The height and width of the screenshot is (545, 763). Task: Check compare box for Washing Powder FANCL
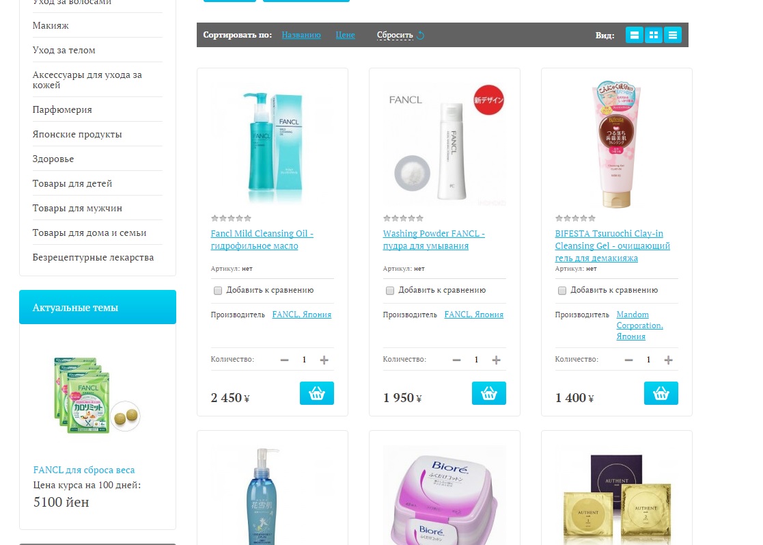coord(390,291)
